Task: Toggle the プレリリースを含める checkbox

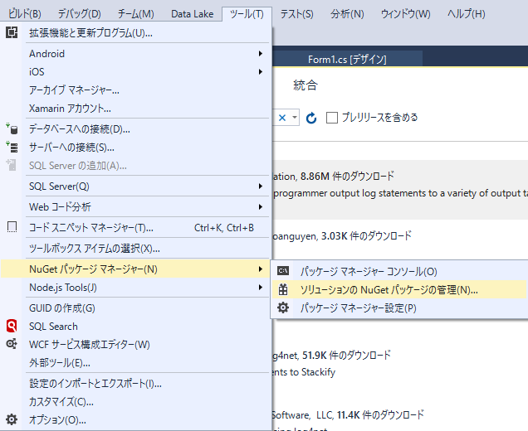Action: pyautogui.click(x=332, y=118)
